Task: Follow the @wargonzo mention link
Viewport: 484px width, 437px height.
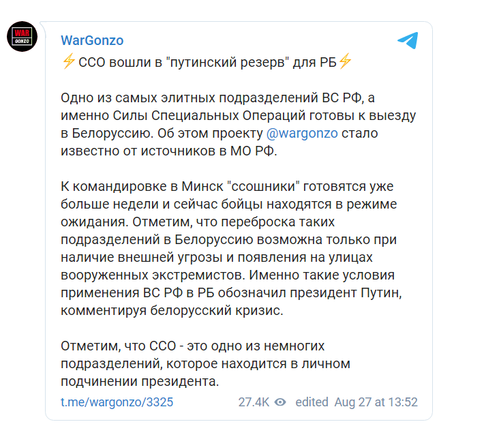Action: 307,133
